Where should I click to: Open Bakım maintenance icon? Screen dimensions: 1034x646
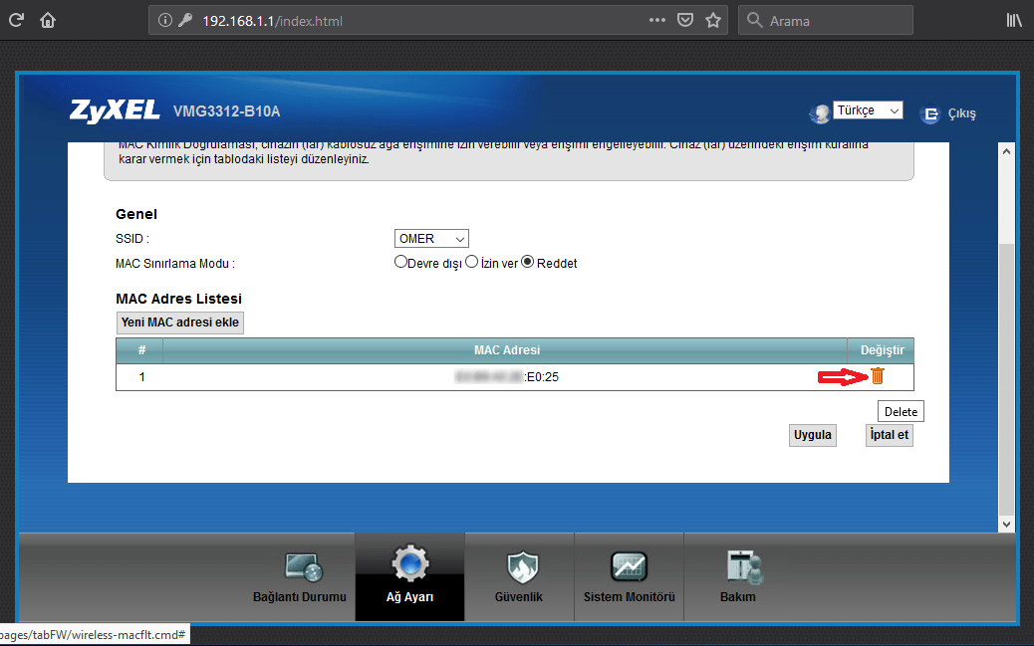click(x=744, y=567)
